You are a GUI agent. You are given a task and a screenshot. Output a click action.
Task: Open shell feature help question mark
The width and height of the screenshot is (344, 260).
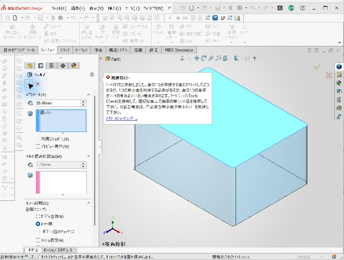click(x=92, y=74)
